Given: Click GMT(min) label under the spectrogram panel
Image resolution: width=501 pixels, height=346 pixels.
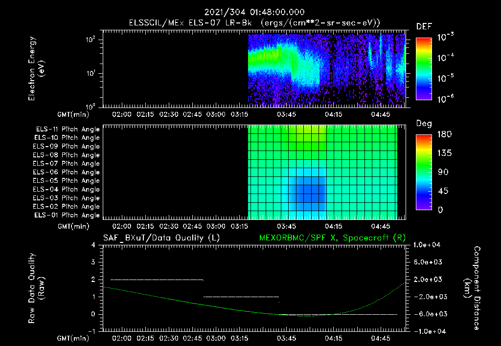Looking at the screenshot, I should pyautogui.click(x=73, y=114).
